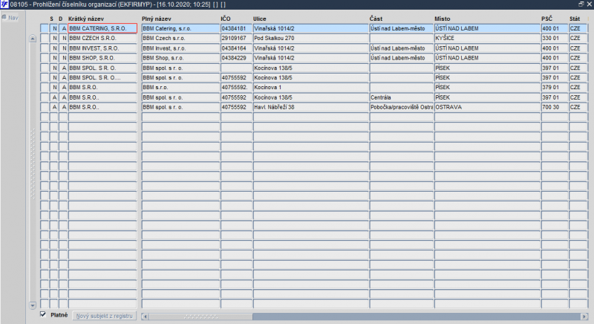Click IČO value 04384164
Image resolution: width=594 pixels, height=324 pixels.
(236, 48)
